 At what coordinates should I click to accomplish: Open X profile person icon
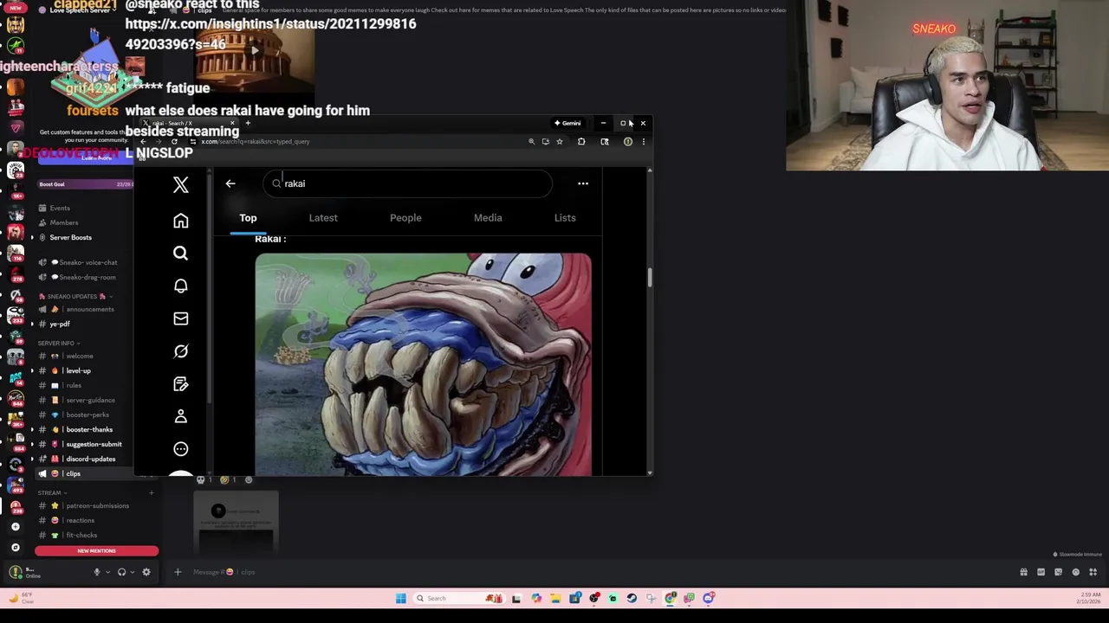pos(180,416)
